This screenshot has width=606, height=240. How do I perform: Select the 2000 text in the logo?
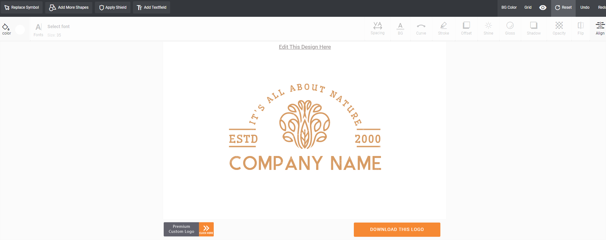pos(368,139)
